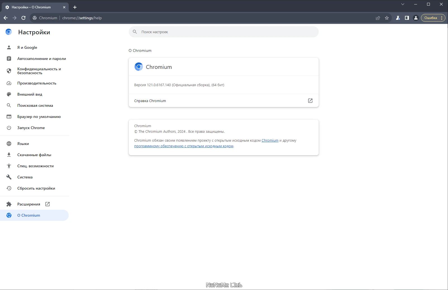Click the person icon beside Я и Google

9,47
